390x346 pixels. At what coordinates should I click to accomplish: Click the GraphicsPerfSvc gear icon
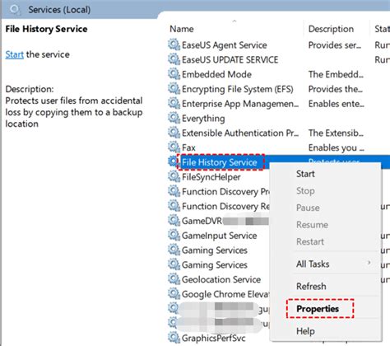174,338
